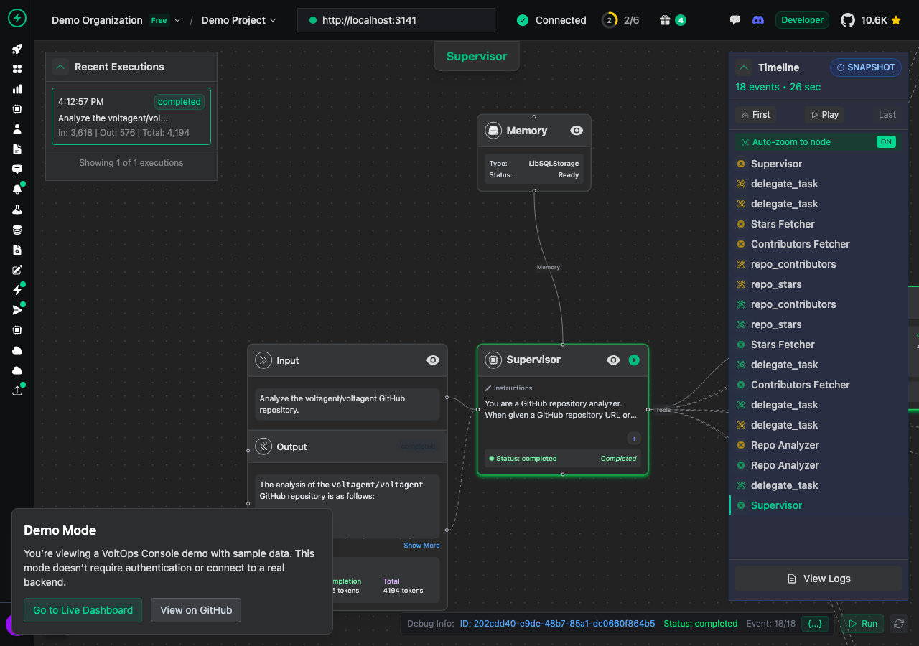This screenshot has width=919, height=646.
Task: Jump to Last timeline event
Action: pyautogui.click(x=887, y=115)
